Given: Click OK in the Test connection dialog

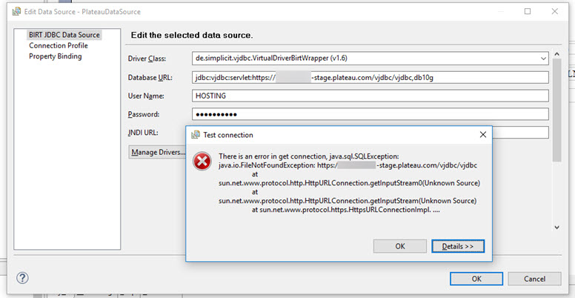Looking at the screenshot, I should point(400,246).
